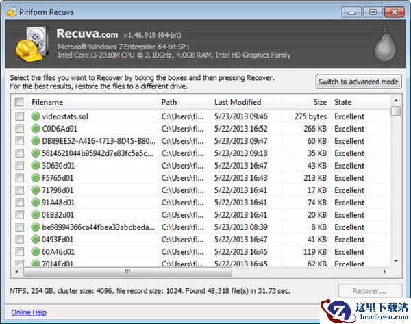The width and height of the screenshot is (411, 324).
Task: Click the green status icon for 3D630d01
Action: pyautogui.click(x=36, y=165)
